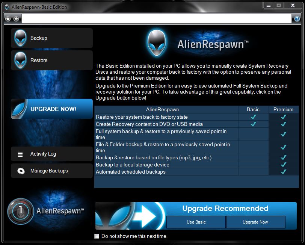Viewport: 305px width, 245px height.
Task: Click the AlienRespawn title bar app icon
Action: click(7, 7)
